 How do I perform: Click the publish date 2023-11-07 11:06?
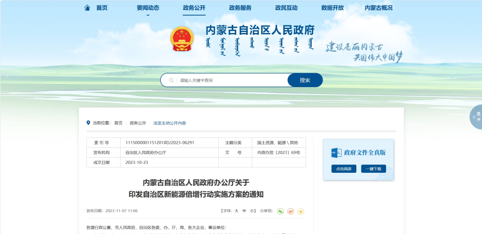(x=121, y=211)
